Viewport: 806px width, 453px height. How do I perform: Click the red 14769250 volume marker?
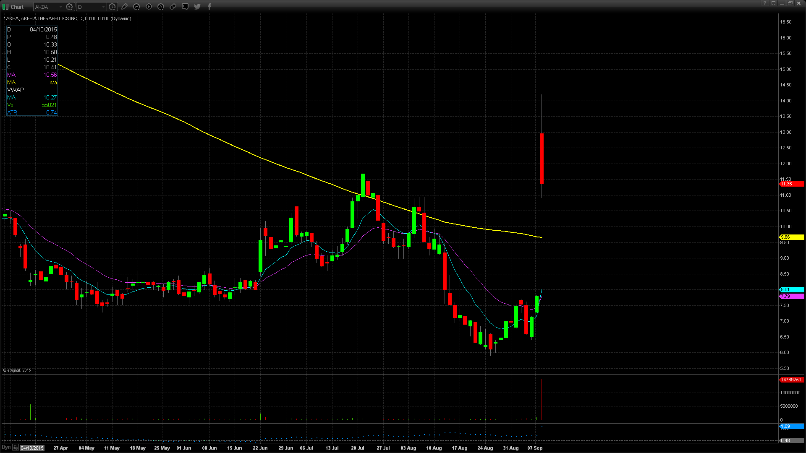(792, 380)
